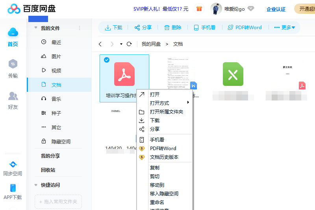Collapse the 我的文件 tree arrow
The height and width of the screenshot is (210, 315).
36,28
